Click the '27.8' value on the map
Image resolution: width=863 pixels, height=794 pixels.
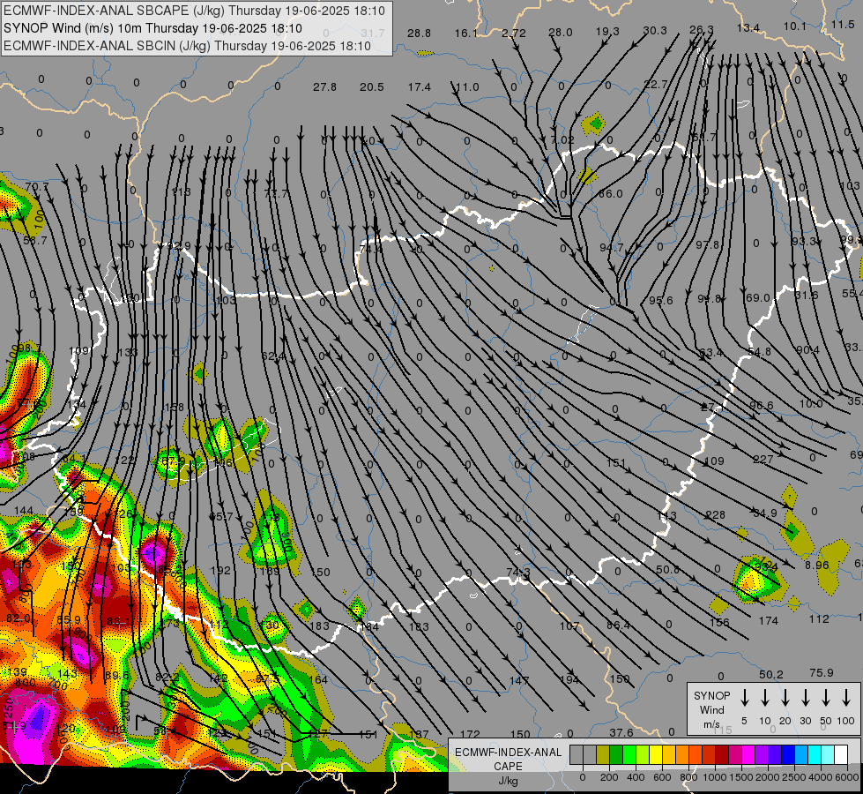pos(324,87)
